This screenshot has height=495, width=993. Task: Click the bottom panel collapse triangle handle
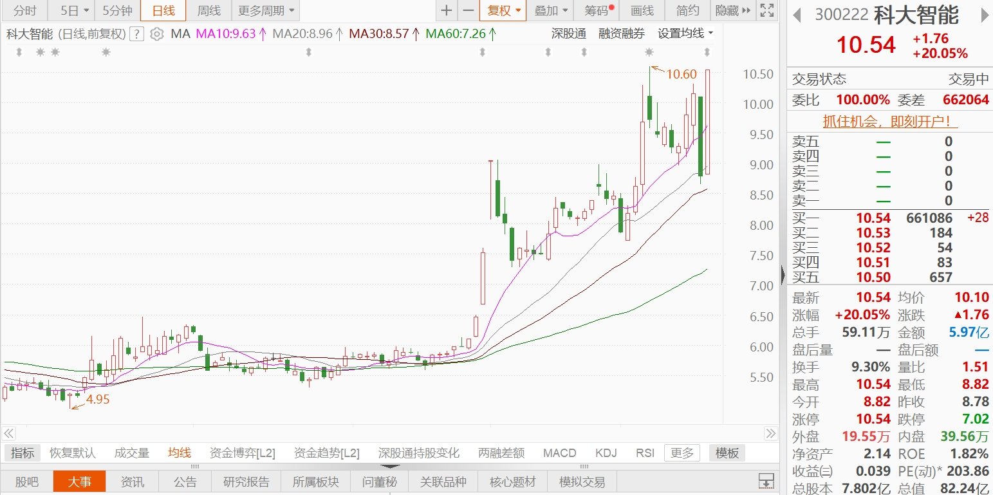(390, 466)
